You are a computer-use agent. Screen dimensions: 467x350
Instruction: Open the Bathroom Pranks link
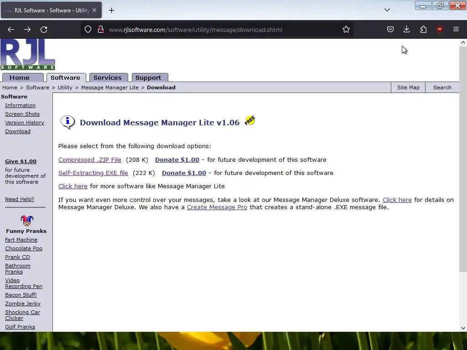[x=18, y=269]
